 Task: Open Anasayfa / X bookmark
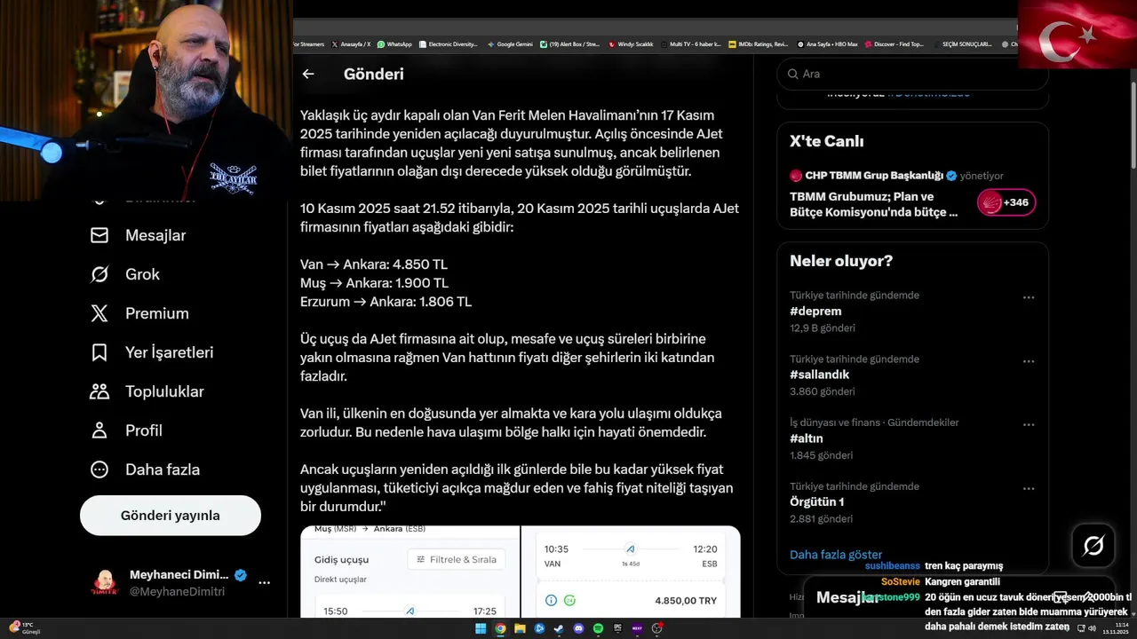click(351, 44)
